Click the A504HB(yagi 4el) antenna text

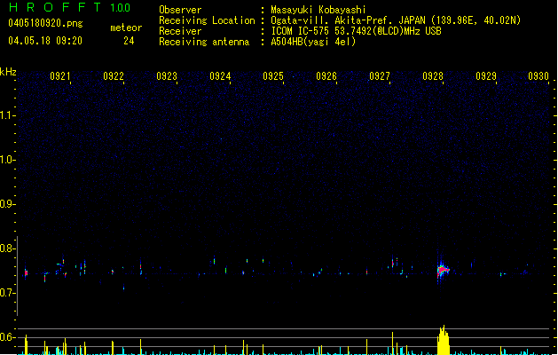[313, 42]
